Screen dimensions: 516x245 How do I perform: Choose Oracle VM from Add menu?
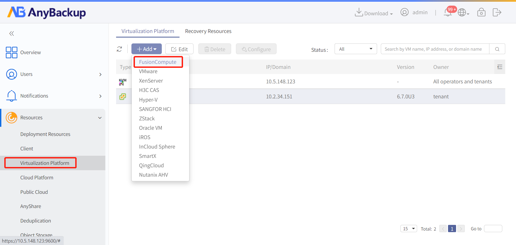click(150, 128)
